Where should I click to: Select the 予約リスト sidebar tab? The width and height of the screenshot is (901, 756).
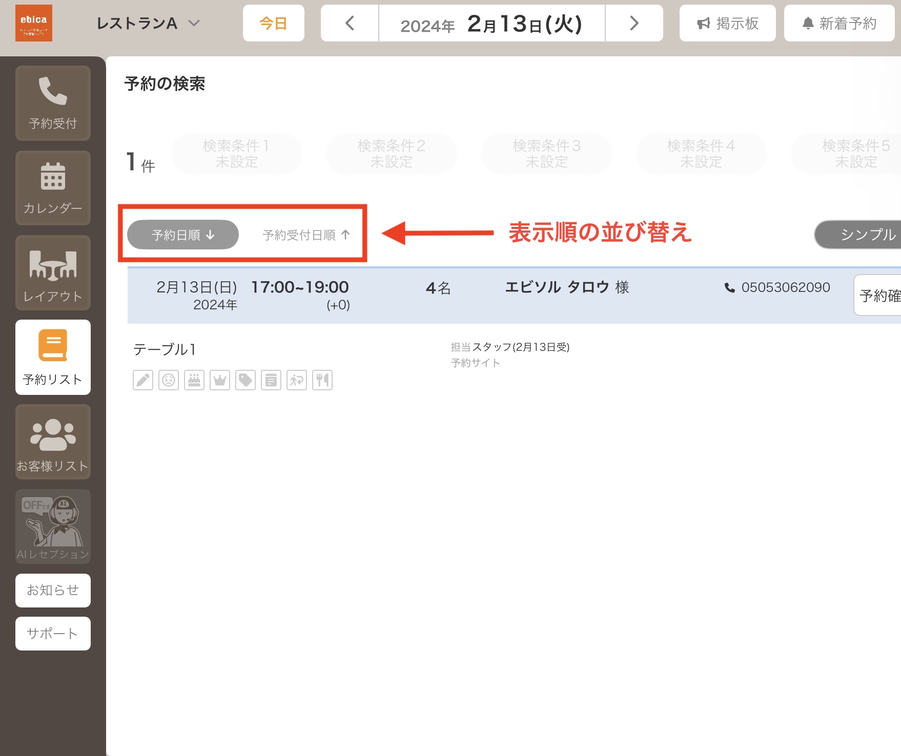click(x=53, y=357)
